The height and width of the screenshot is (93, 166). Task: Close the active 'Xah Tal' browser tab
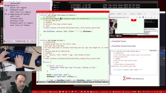tap(148, 14)
